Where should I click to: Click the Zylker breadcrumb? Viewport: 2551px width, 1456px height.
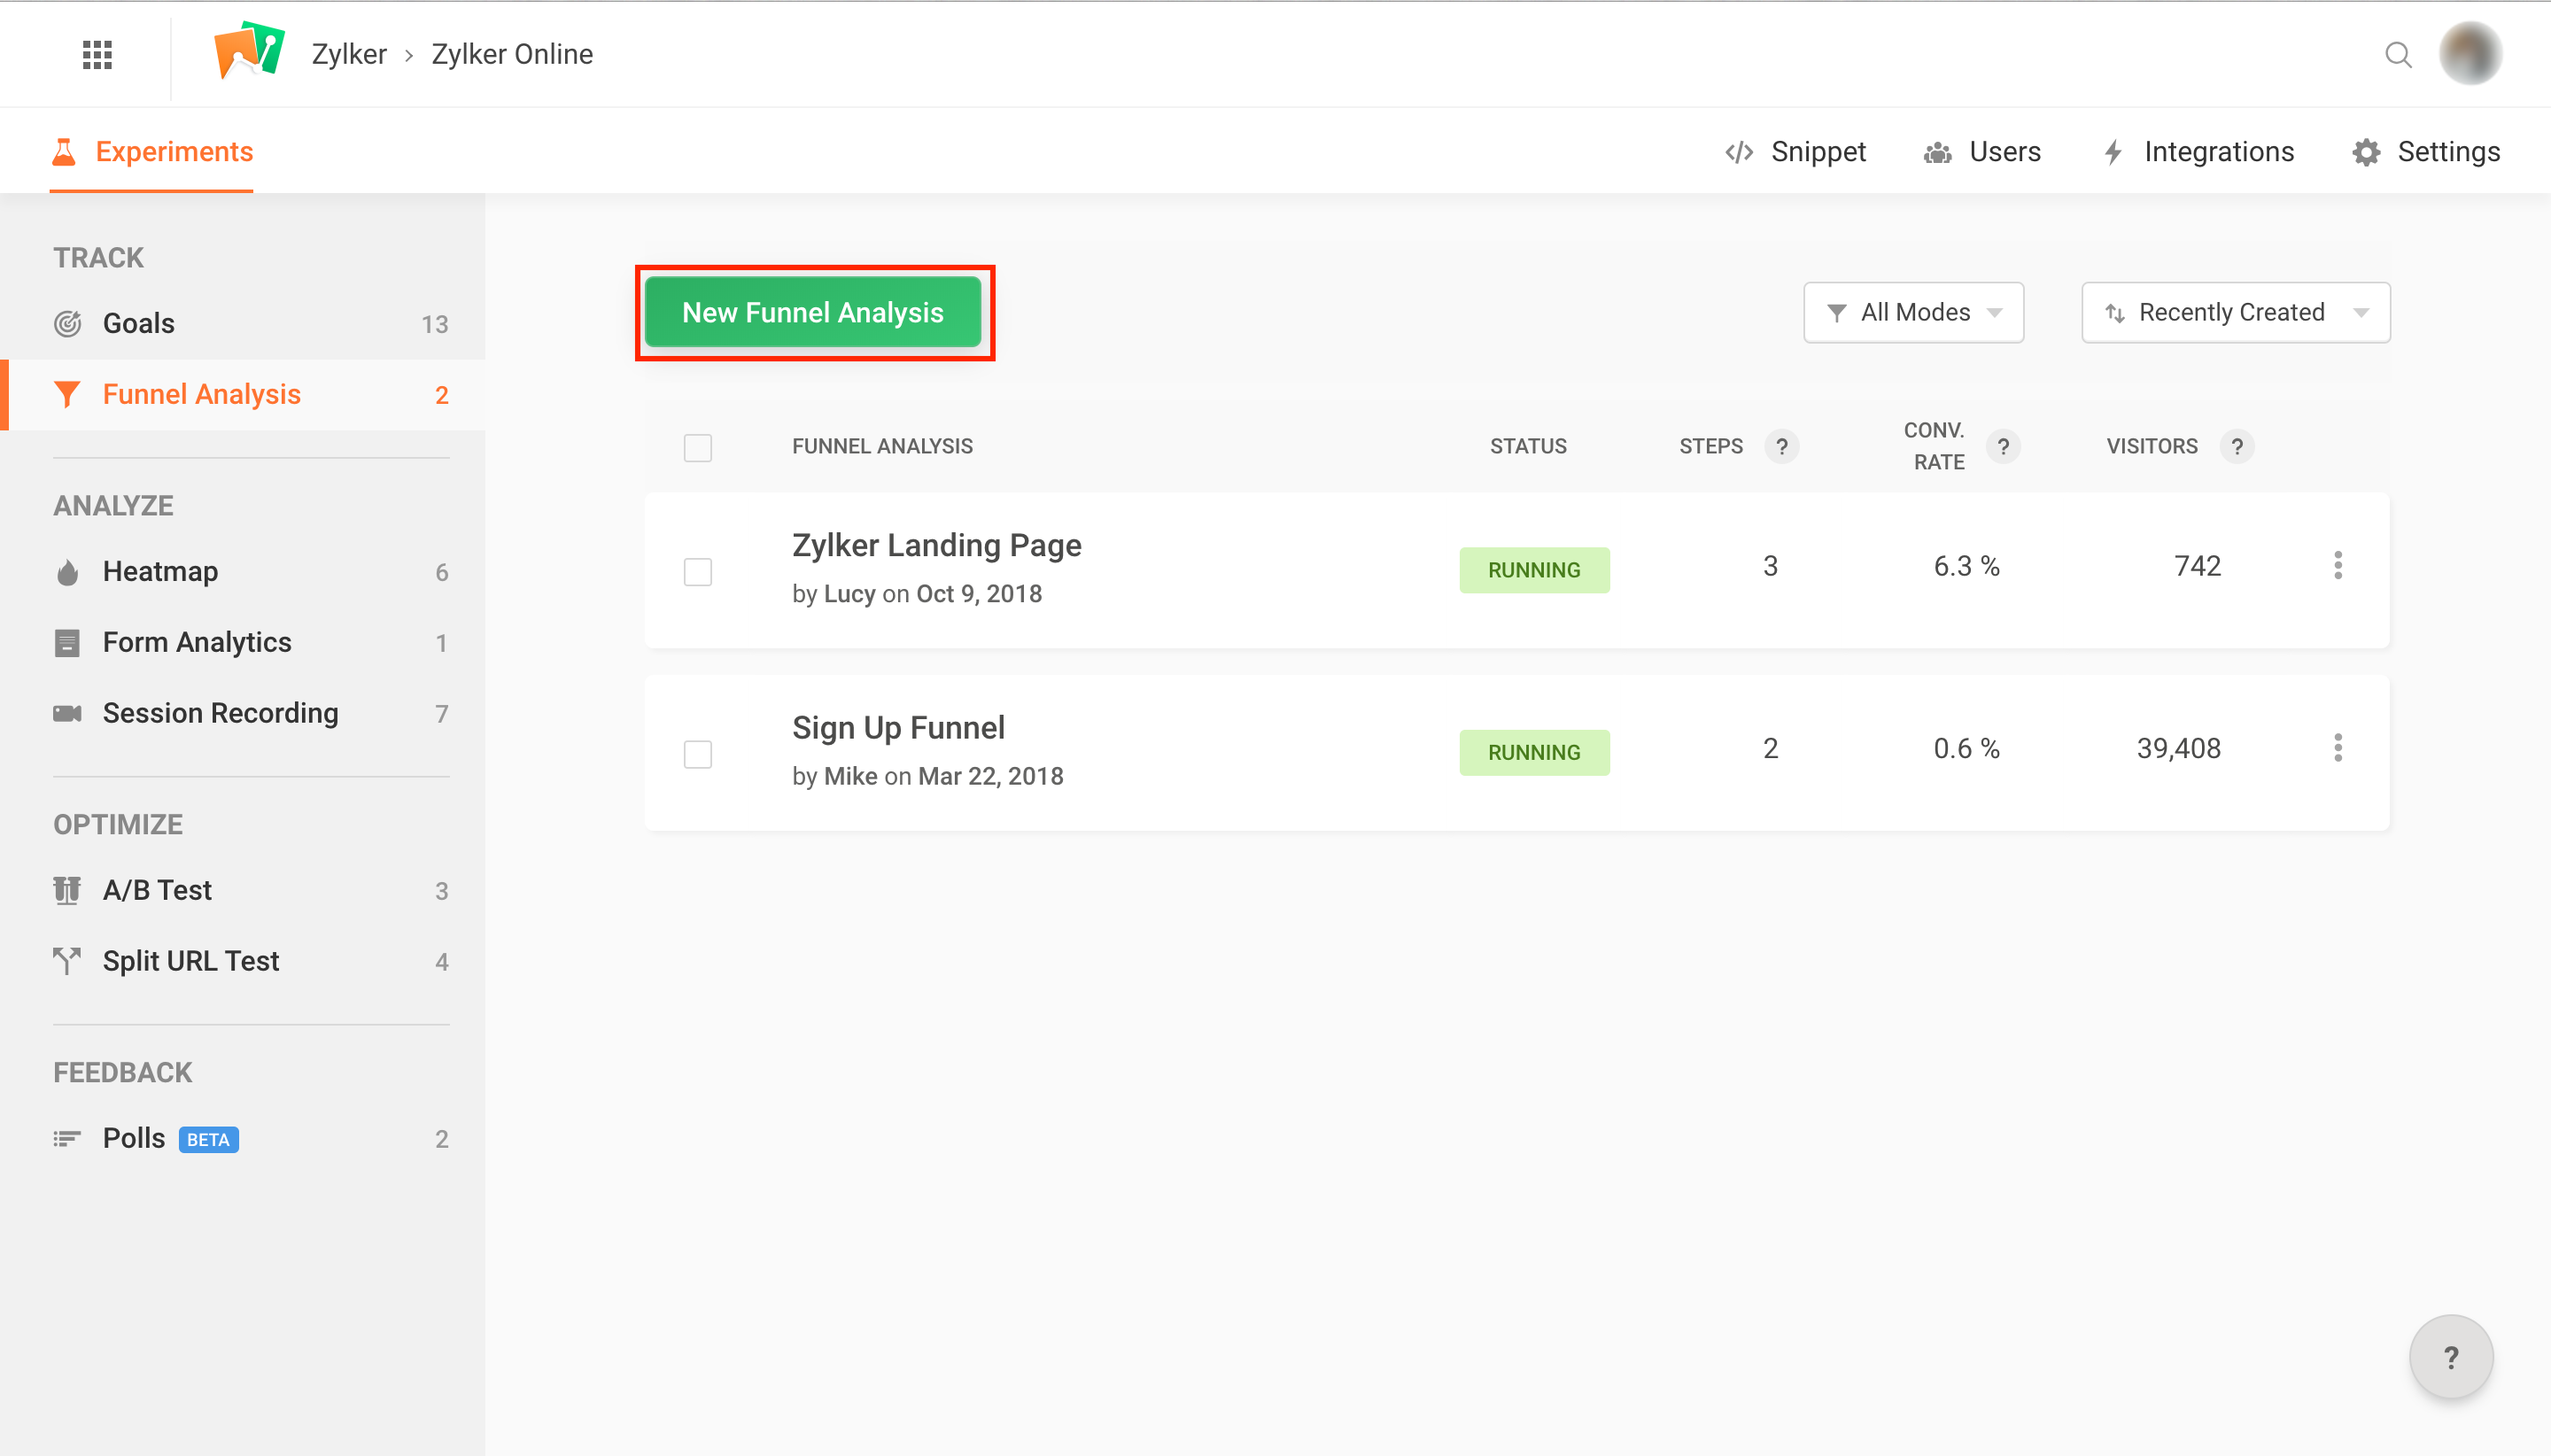349,54
